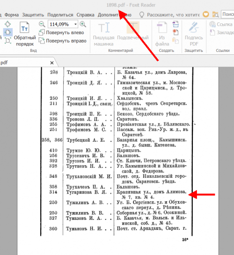
Task: Select the Fit Visible view icon
Action: [7, 41]
